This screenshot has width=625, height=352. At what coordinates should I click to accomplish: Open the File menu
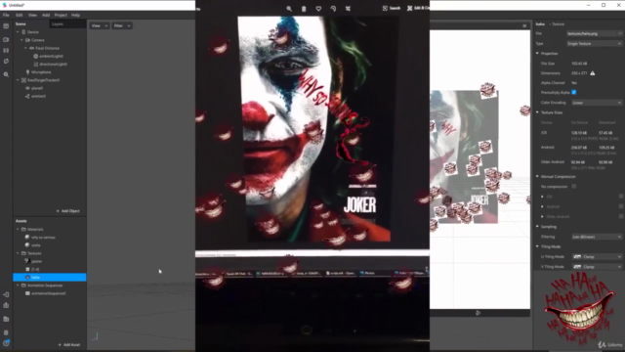6,15
